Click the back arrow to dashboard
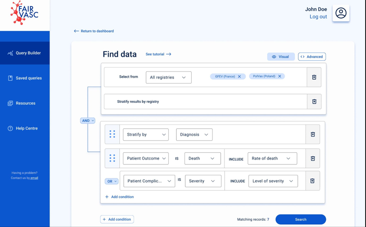The height and width of the screenshot is (227, 366). pos(76,31)
